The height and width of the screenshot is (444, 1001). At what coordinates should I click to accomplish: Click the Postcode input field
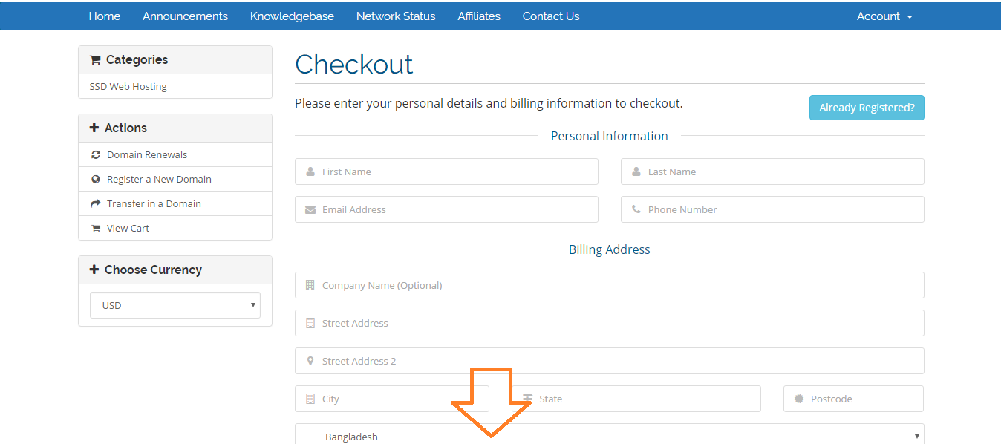[x=853, y=399]
